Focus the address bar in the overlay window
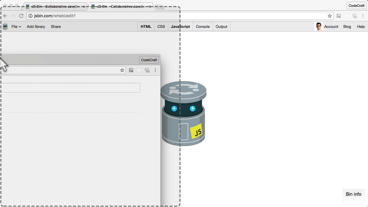Image resolution: width=368 pixels, height=207 pixels. click(63, 70)
